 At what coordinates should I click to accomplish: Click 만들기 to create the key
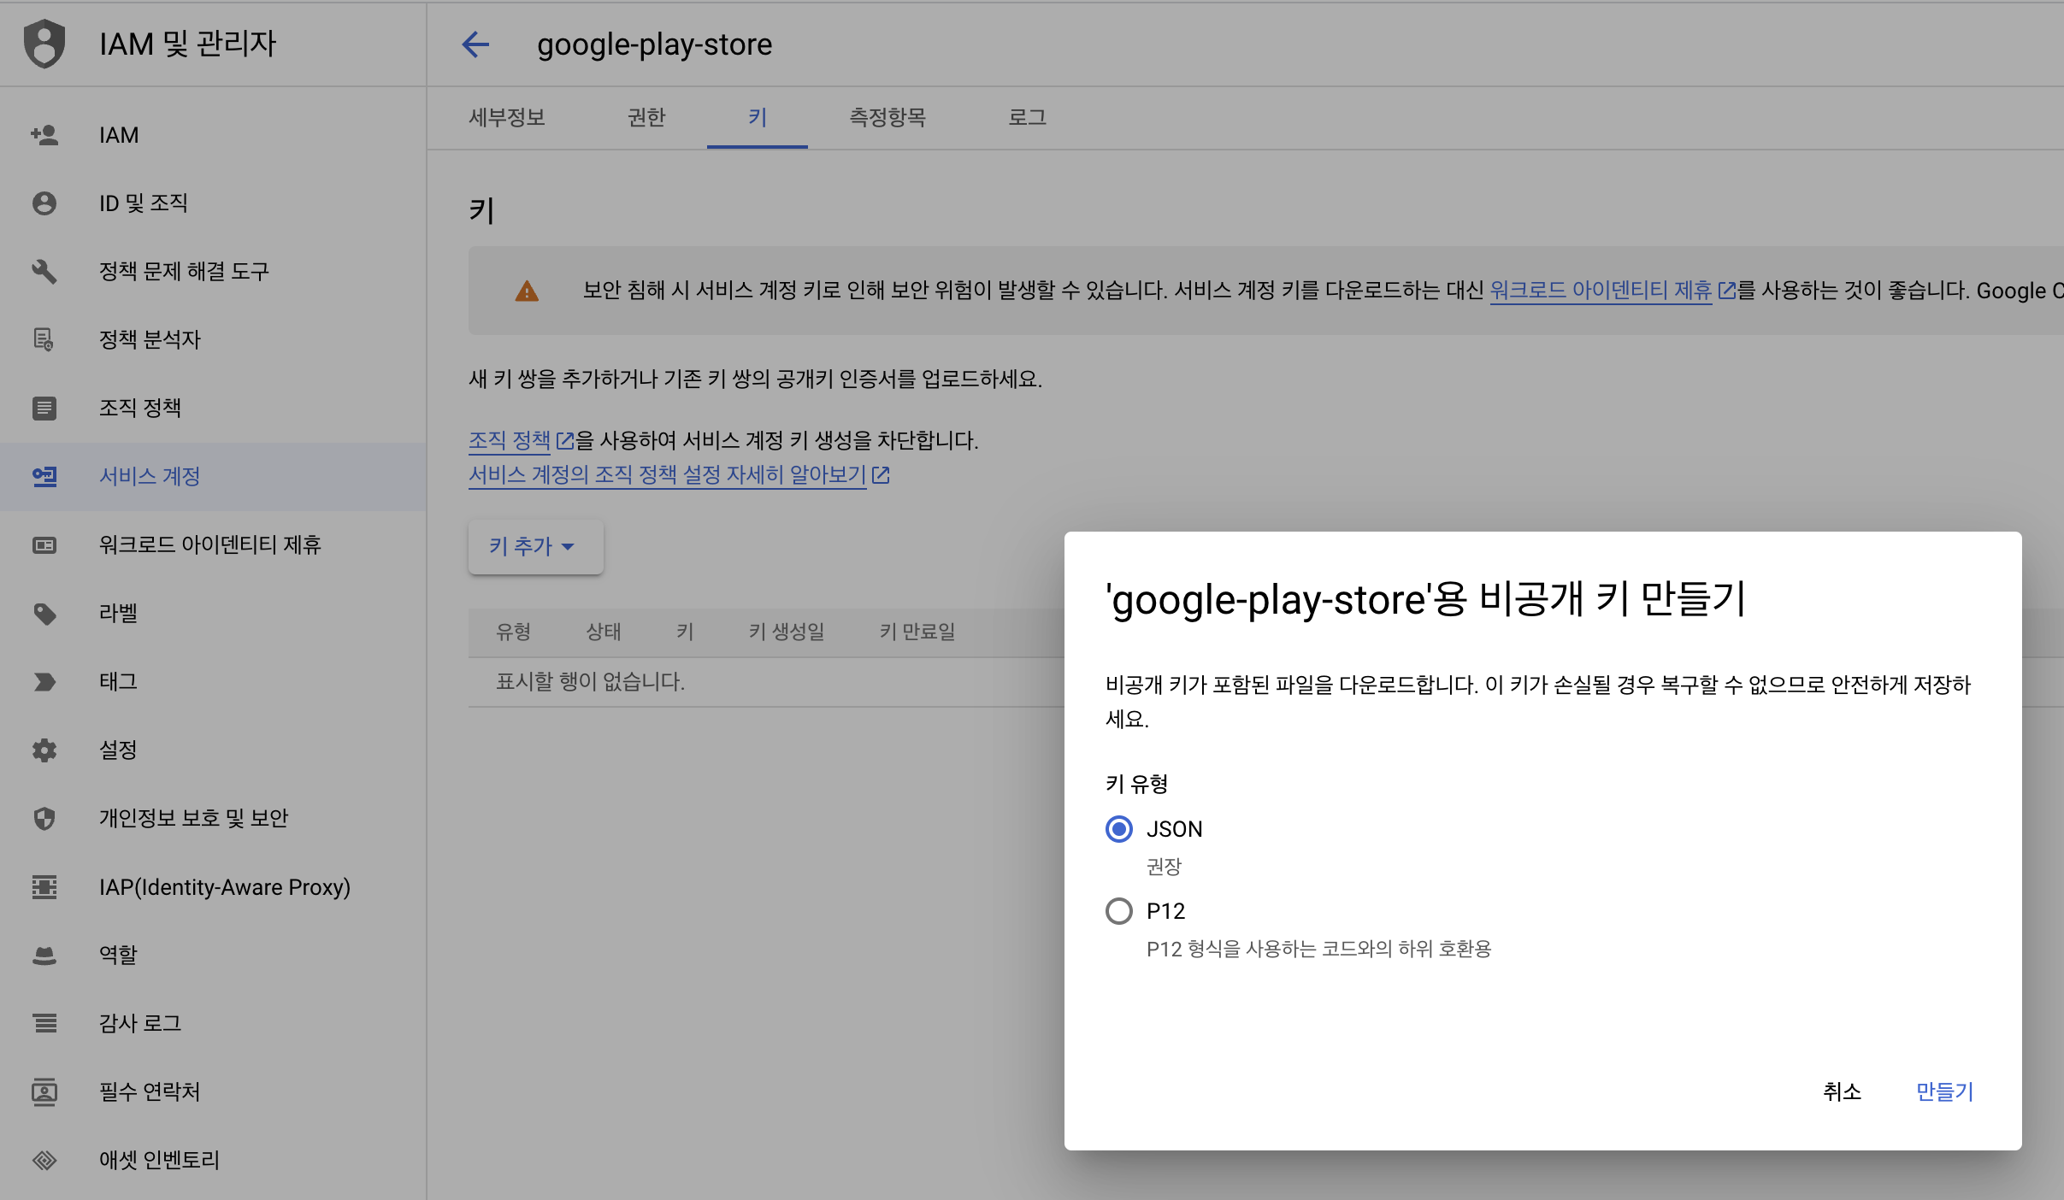pyautogui.click(x=1944, y=1091)
